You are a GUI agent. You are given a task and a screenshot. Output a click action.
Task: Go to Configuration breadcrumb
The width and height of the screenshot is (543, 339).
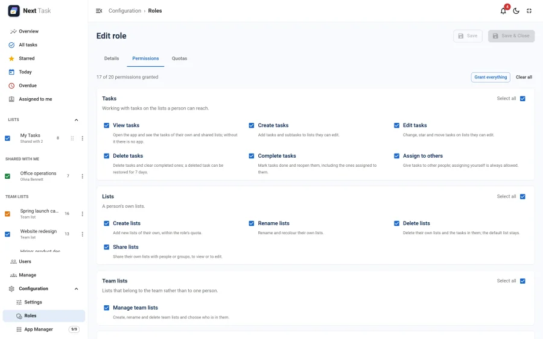click(125, 11)
